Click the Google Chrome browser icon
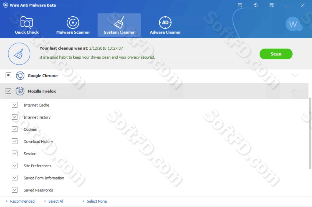The image size is (312, 207). coord(20,75)
